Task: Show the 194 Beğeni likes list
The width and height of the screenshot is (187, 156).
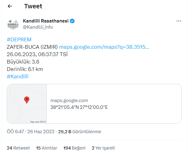Action: pyautogui.click(x=74, y=148)
